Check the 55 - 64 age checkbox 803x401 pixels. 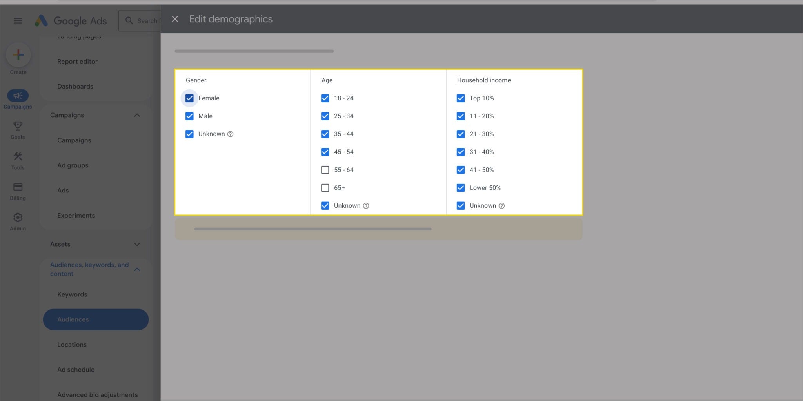coord(325,170)
